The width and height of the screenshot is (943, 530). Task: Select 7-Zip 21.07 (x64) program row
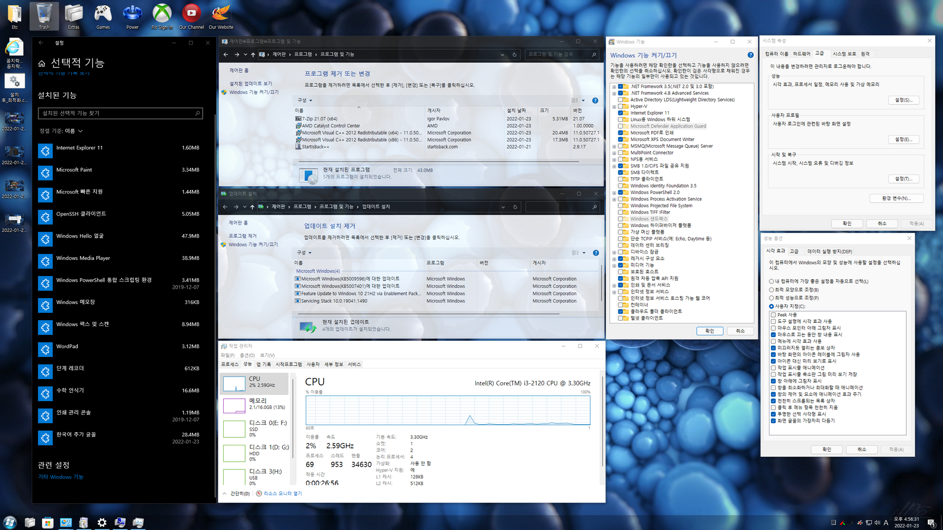[x=447, y=119]
